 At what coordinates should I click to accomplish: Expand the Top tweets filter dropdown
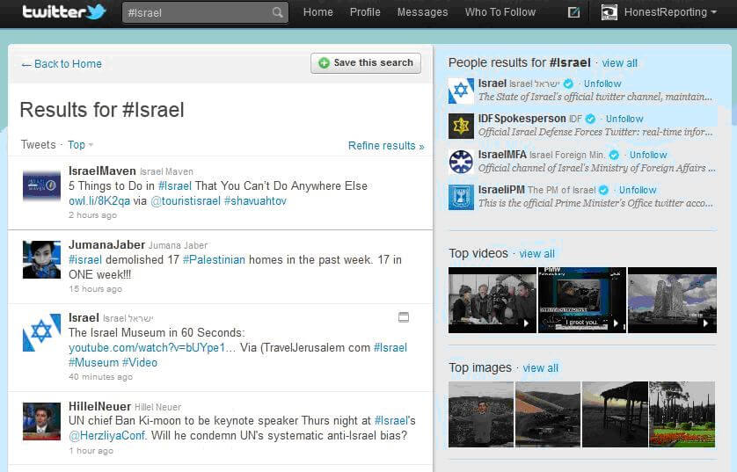click(80, 145)
